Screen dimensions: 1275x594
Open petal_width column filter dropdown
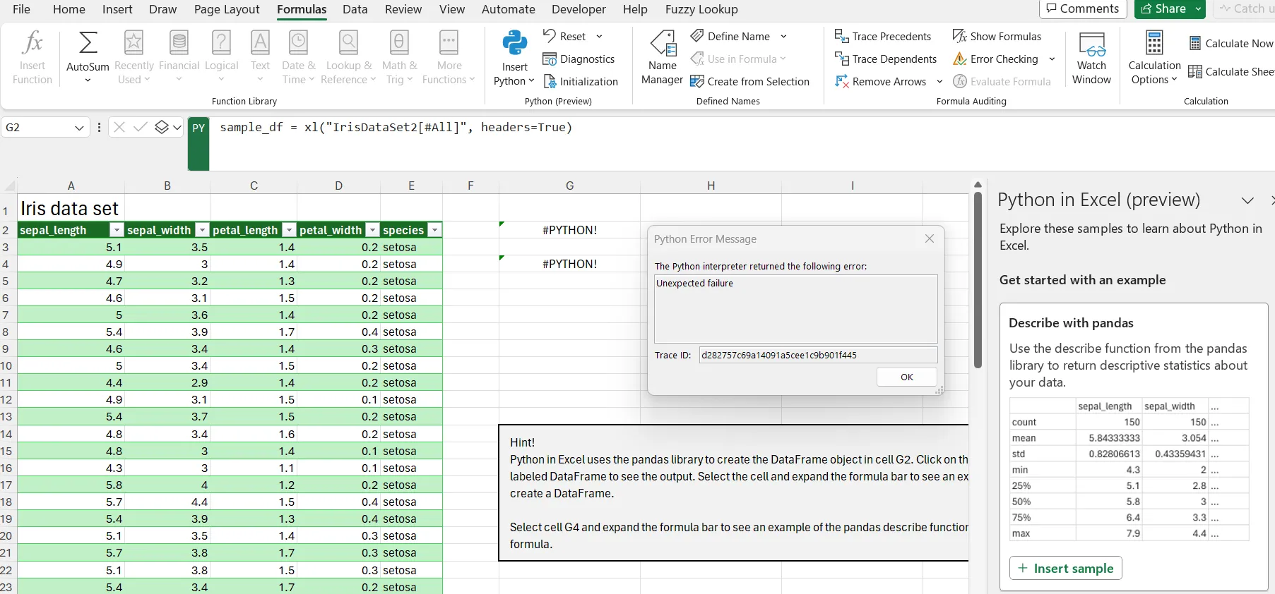[x=372, y=230]
